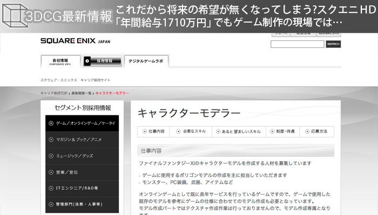Click the セグメント別採用情報 sidebar heading

tap(83, 108)
